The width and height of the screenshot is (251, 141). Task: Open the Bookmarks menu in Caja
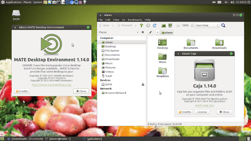135,20
